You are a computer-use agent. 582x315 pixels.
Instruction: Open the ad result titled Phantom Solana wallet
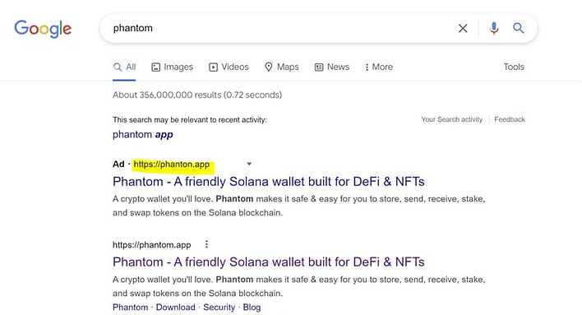click(x=268, y=182)
